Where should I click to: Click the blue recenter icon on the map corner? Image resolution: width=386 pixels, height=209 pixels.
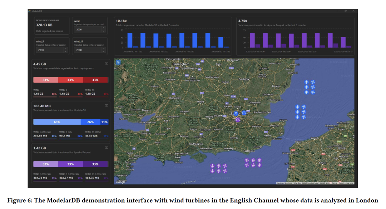[118, 62]
